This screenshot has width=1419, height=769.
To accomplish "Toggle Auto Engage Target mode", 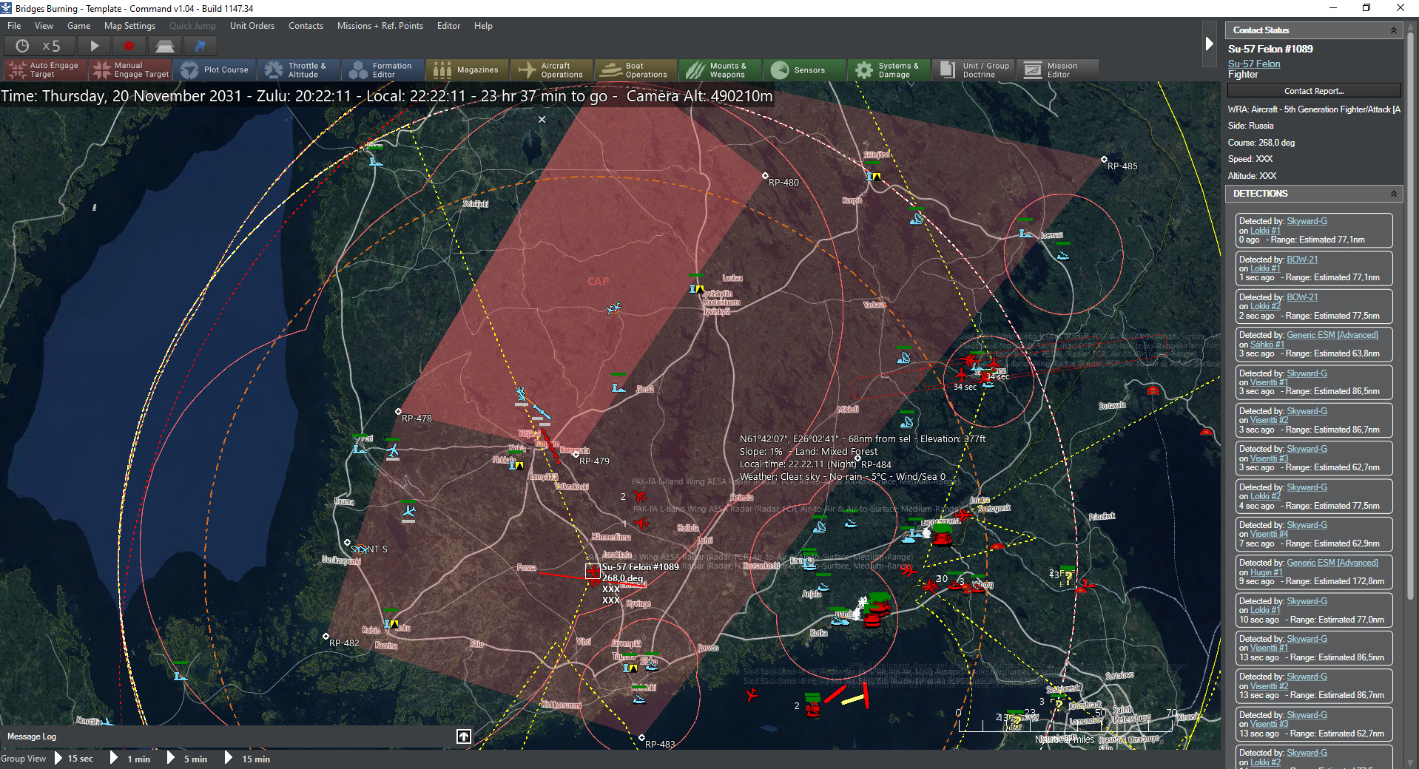I will (x=44, y=70).
